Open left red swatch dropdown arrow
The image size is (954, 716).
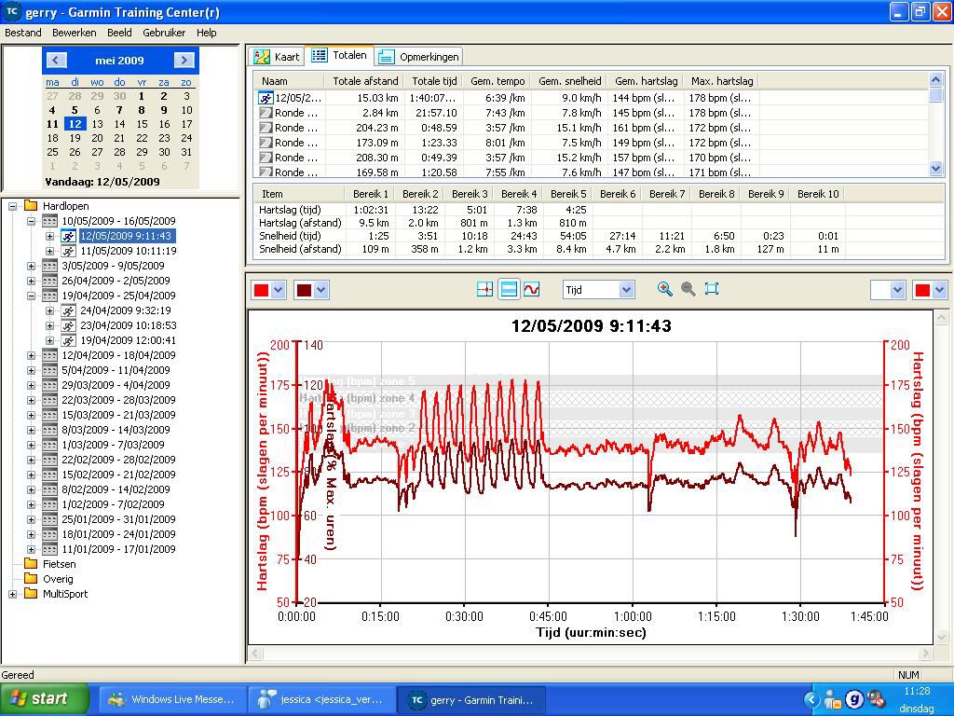278,291
